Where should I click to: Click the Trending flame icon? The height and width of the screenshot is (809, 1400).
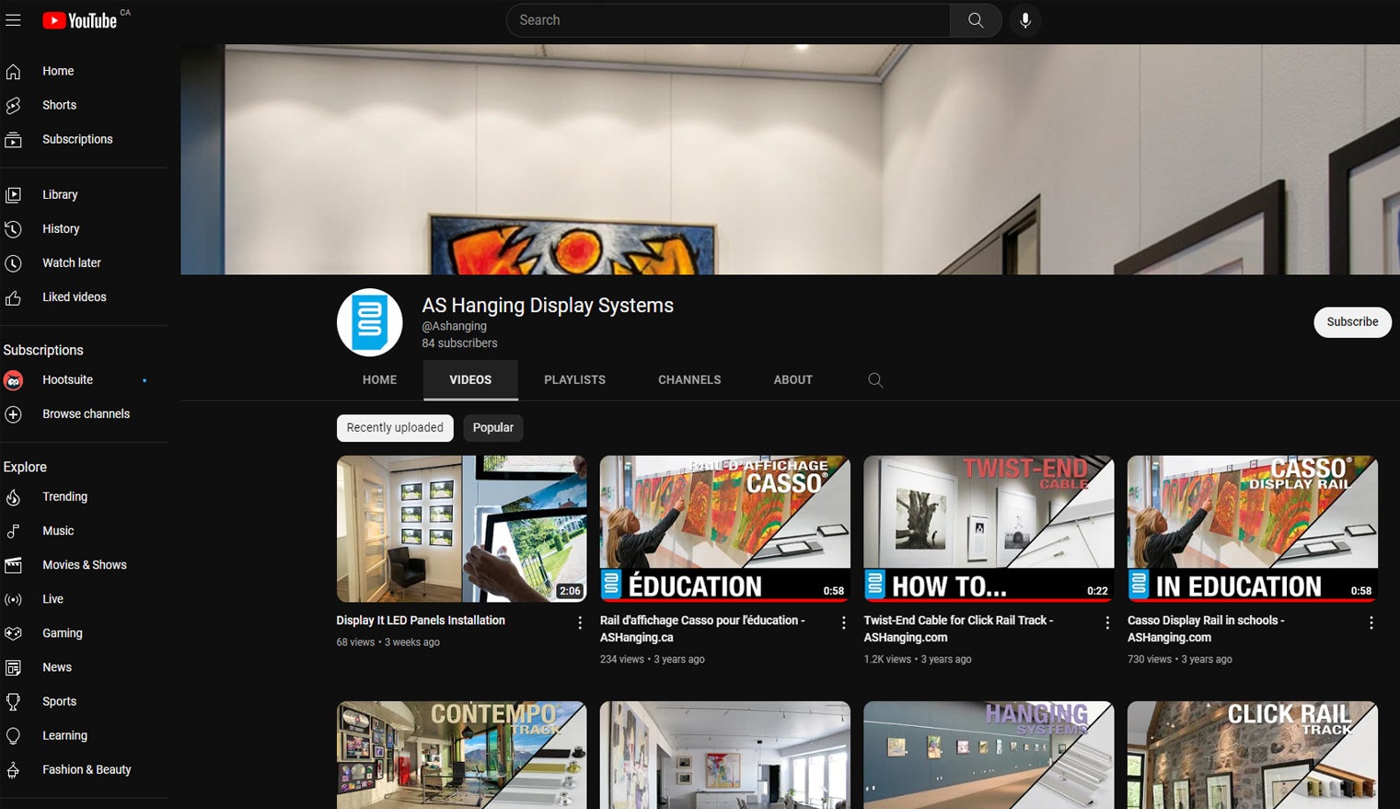tap(13, 497)
